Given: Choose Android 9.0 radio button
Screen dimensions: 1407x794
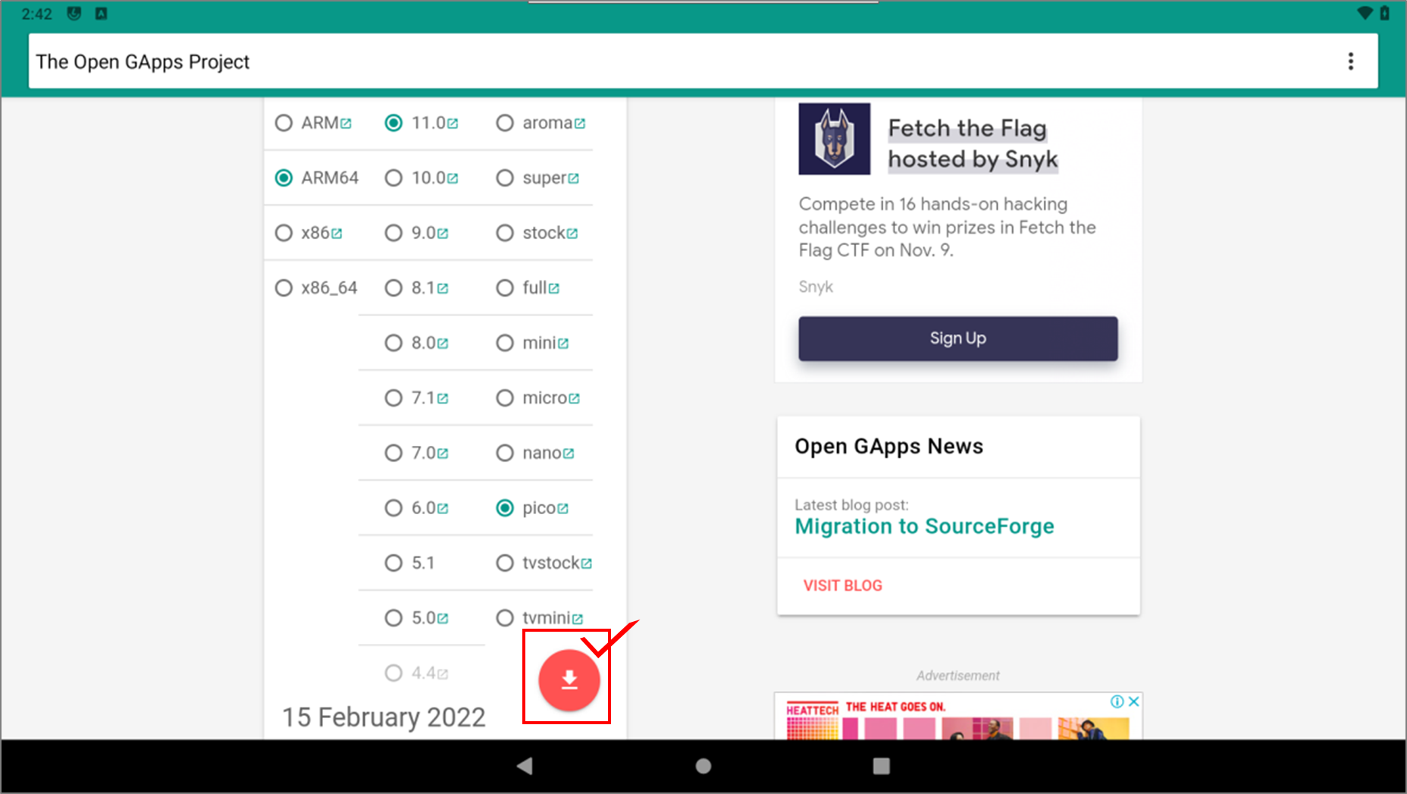Looking at the screenshot, I should click(x=393, y=233).
